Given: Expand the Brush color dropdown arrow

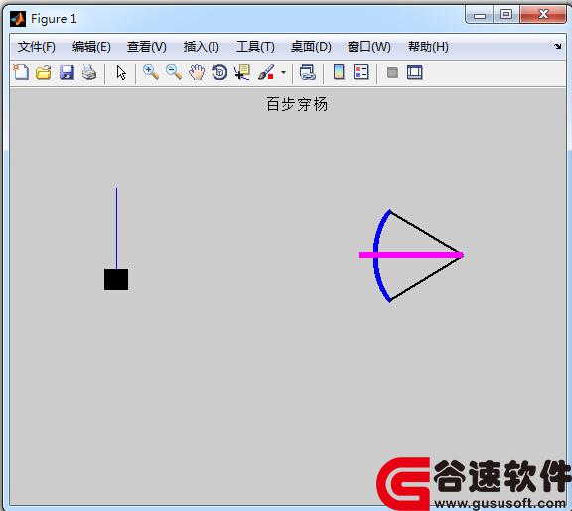Looking at the screenshot, I should pos(283,72).
